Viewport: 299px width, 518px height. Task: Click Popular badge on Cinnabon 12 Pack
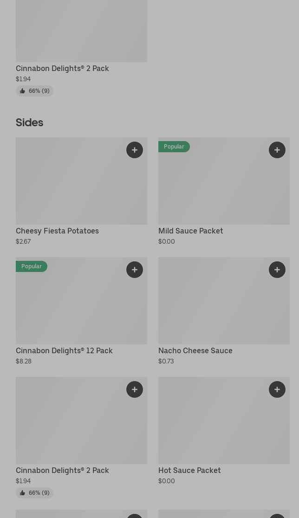click(32, 266)
